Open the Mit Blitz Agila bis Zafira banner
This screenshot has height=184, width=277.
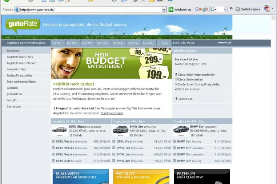coord(141,176)
